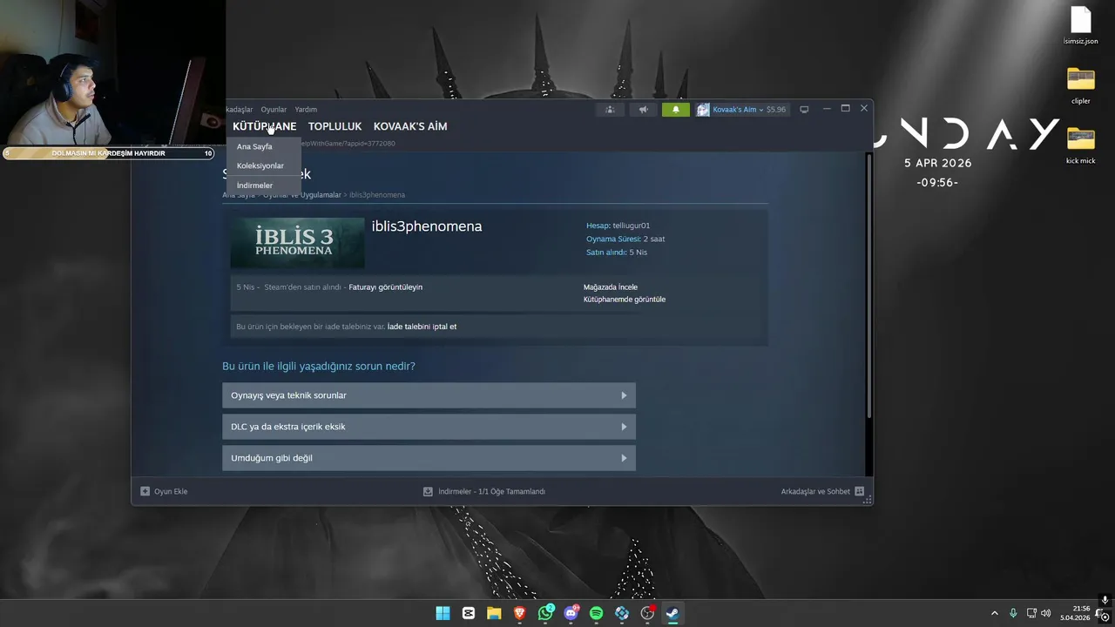Click the İndirmeler download icon in the bottom bar
Image resolution: width=1115 pixels, height=627 pixels.
[x=428, y=491]
